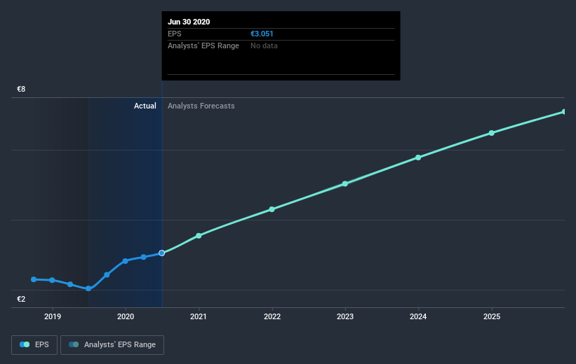This screenshot has width=576, height=364.
Task: Click the 2023 x-axis label
Action: tap(345, 316)
